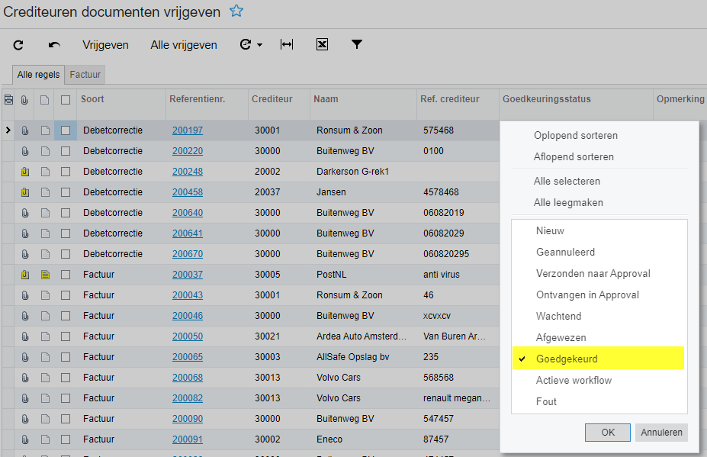Open yellow attachment icon for row 200458
This screenshot has height=457, width=707.
25,192
